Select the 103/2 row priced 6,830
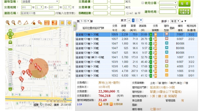This screenshot has height=111, width=199. pos(137,76)
